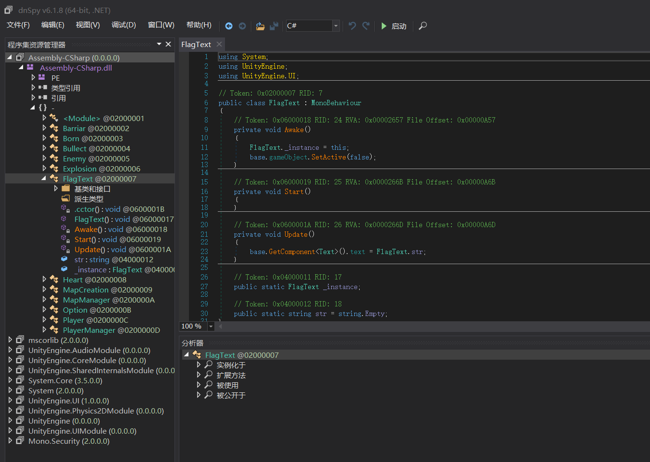Click the System.Core (3.5.0.0) assembly icon
Screen dimensions: 650x462
[x=20, y=380]
